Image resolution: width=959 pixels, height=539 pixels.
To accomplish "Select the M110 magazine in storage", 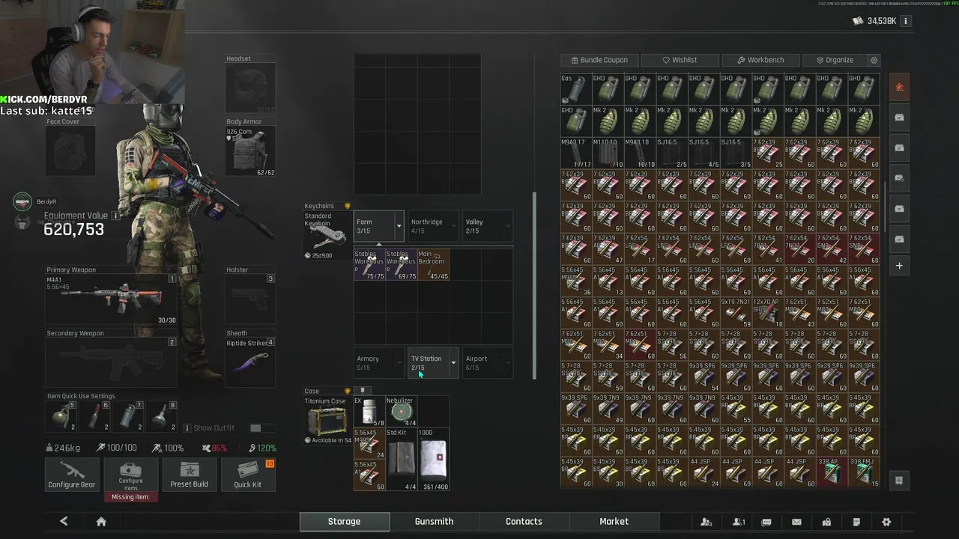I will [x=608, y=153].
